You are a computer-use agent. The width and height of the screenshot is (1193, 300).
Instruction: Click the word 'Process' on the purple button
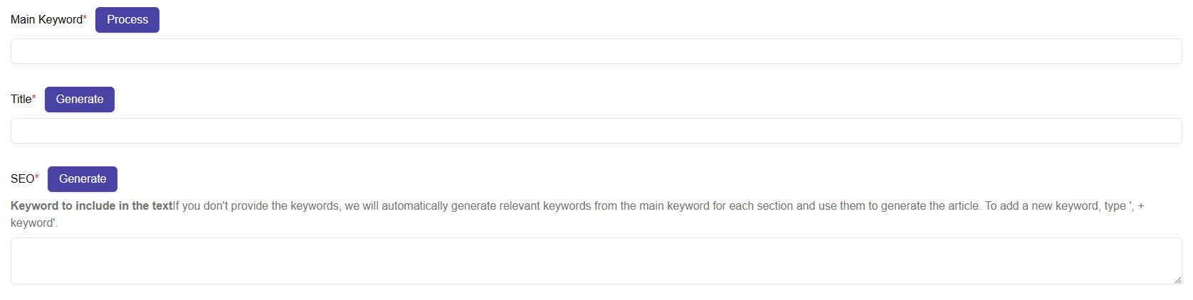(x=127, y=20)
